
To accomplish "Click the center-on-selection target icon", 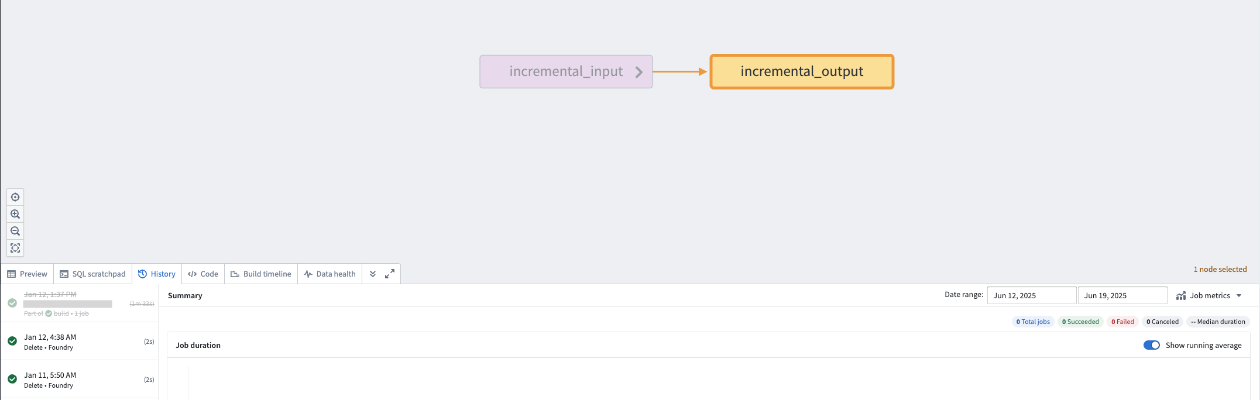I will click(15, 197).
